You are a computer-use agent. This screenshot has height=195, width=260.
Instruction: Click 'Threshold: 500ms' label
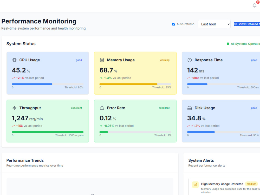pyautogui.click(x=248, y=87)
